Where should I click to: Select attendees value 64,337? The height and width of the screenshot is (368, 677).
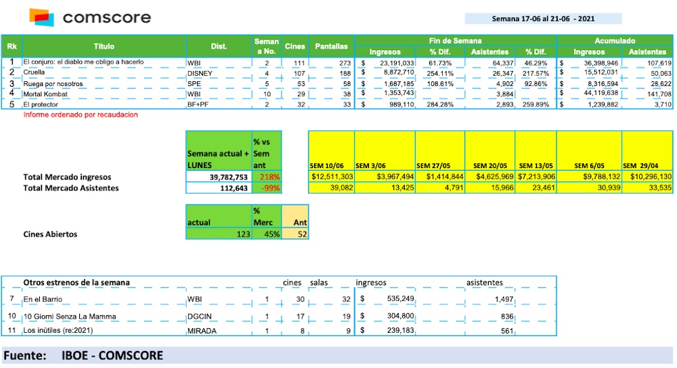pos(503,63)
